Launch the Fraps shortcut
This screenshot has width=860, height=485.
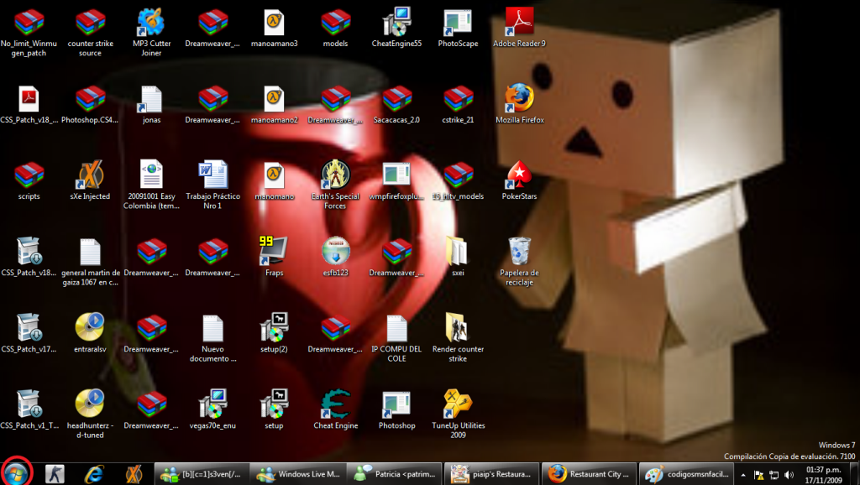[275, 251]
